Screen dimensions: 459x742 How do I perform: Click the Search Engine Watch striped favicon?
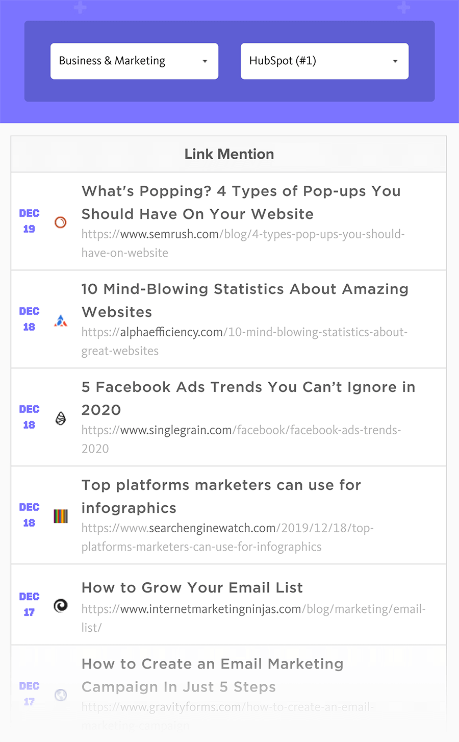(61, 516)
